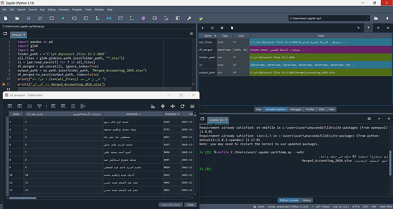Expand the working directory path dropdown
This screenshot has height=209, width=393.
[x=369, y=18]
